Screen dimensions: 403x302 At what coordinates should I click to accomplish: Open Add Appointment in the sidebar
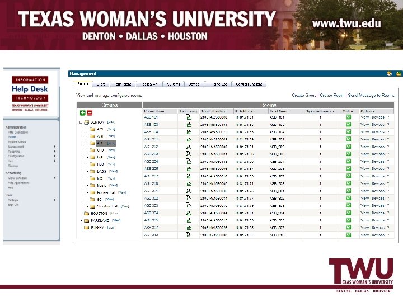pos(18,183)
